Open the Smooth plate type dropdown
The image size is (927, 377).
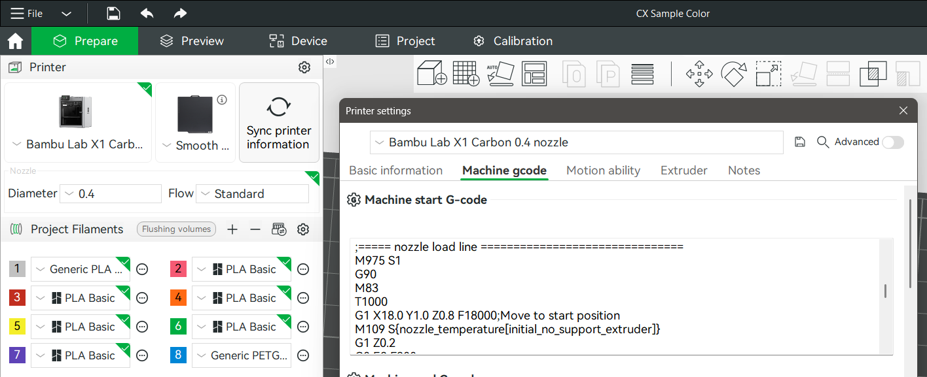[195, 146]
